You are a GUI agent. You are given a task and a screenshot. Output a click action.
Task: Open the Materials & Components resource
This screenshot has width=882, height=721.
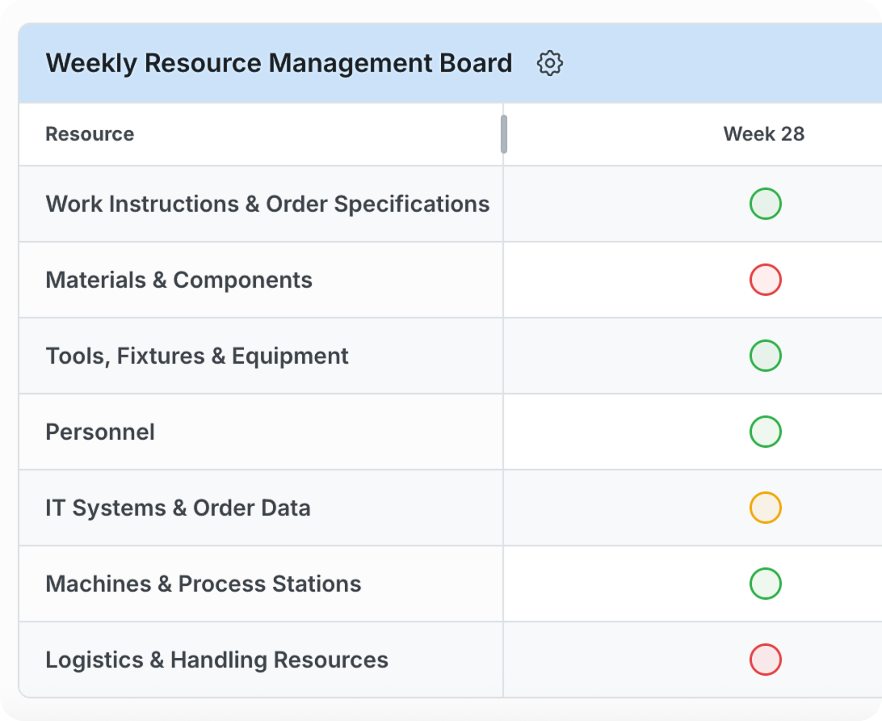coord(179,280)
